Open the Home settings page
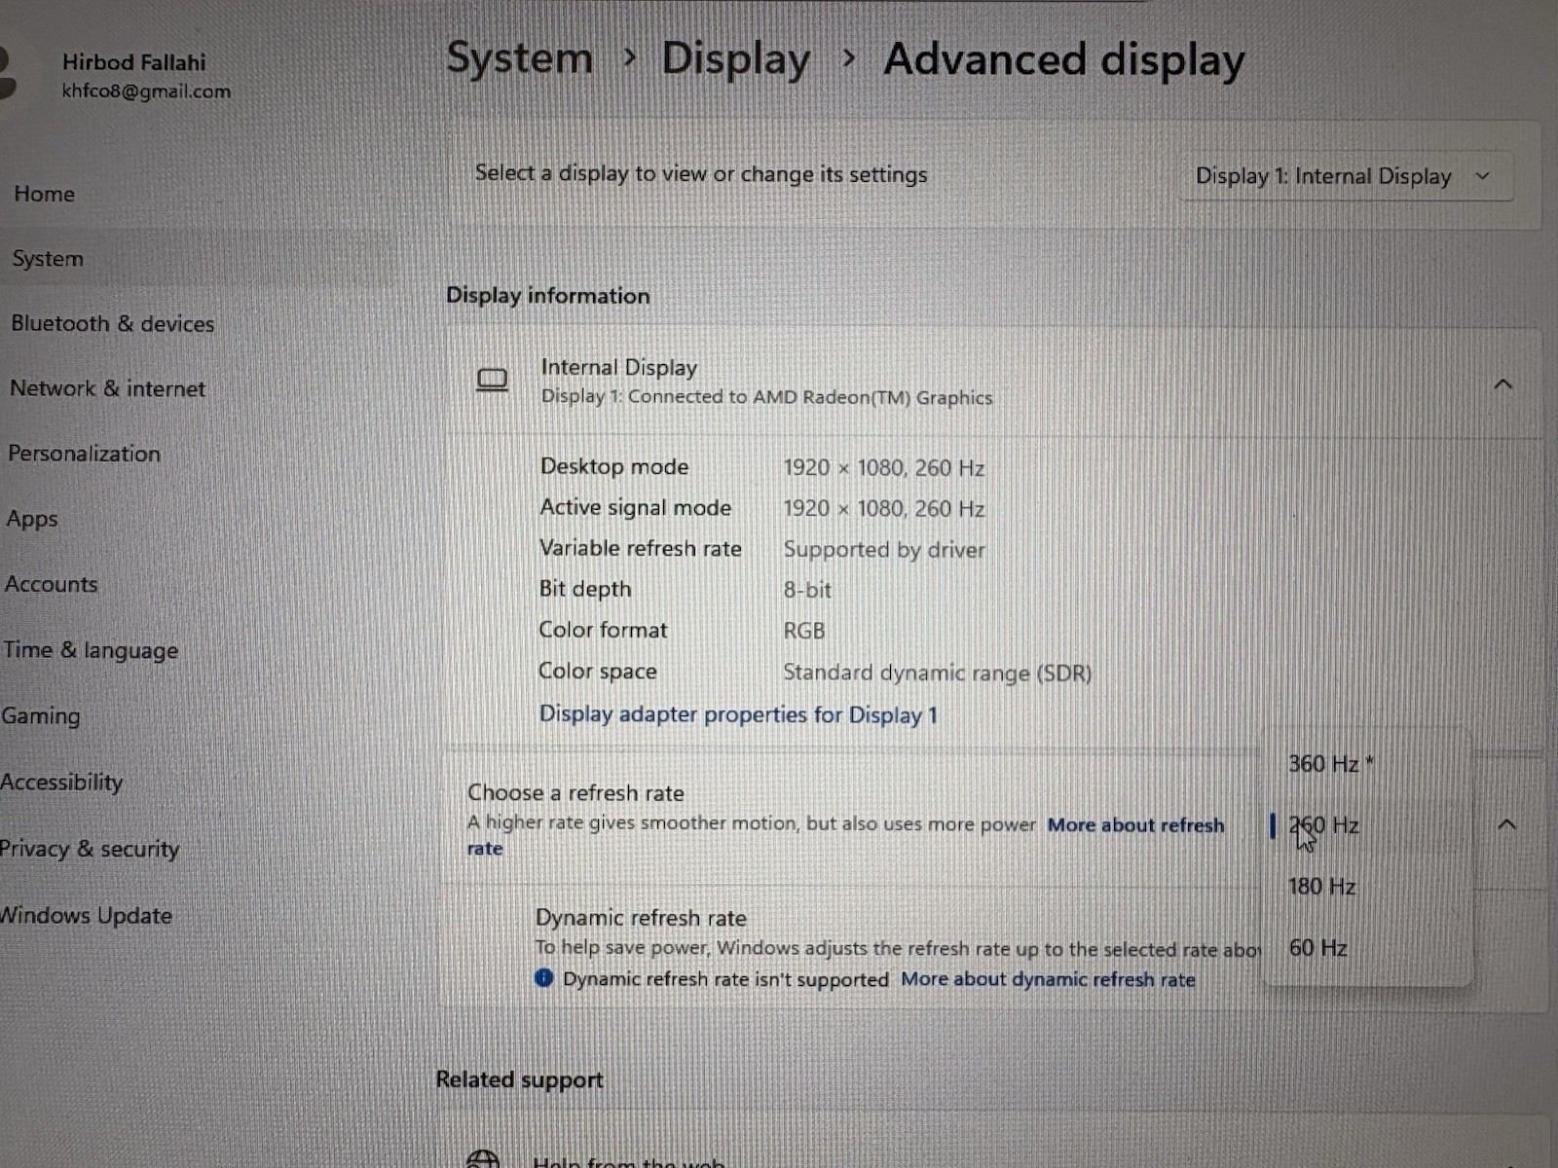 pos(44,194)
